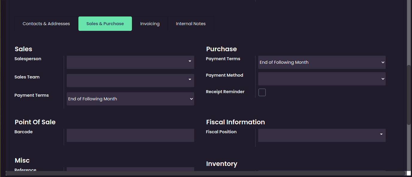Select the Sales & Purchase tab

click(x=105, y=24)
